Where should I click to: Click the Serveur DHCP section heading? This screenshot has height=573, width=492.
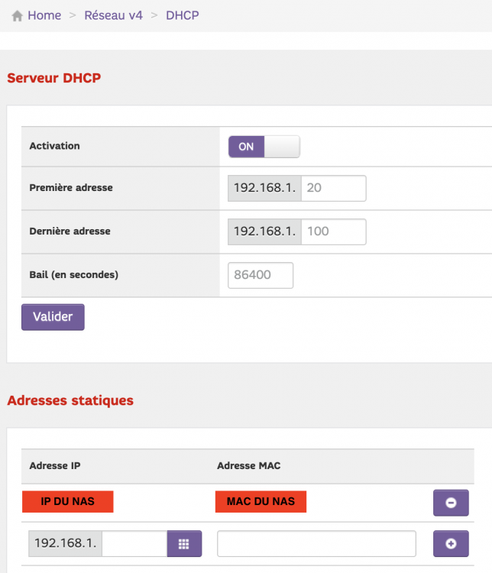(53, 78)
